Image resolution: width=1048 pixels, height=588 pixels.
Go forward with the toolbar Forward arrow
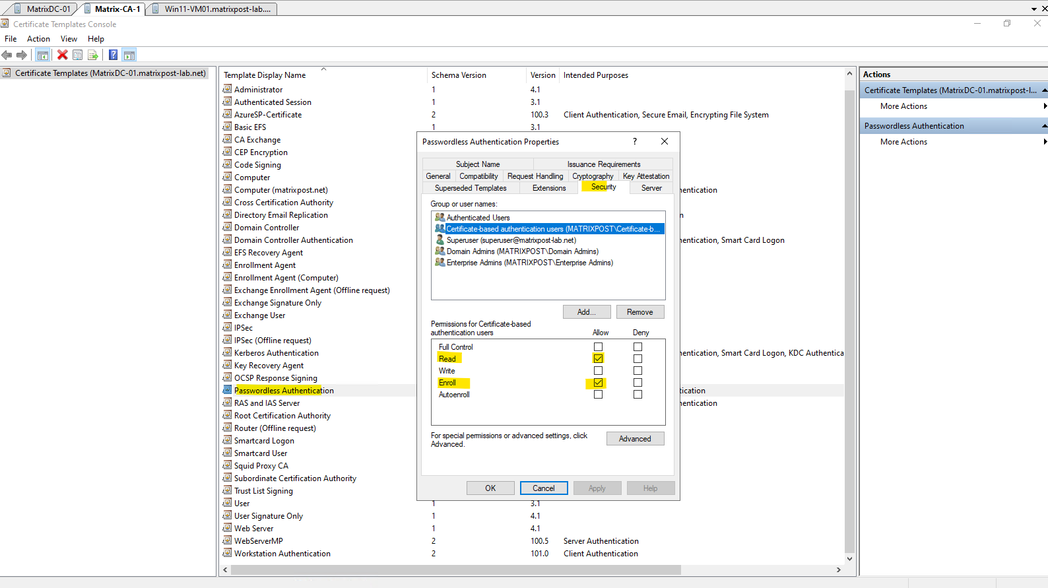pyautogui.click(x=22, y=55)
